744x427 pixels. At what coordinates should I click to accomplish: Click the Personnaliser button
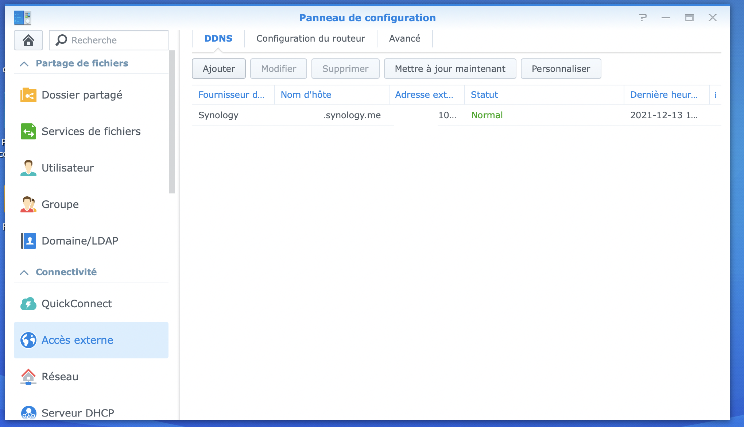click(561, 69)
